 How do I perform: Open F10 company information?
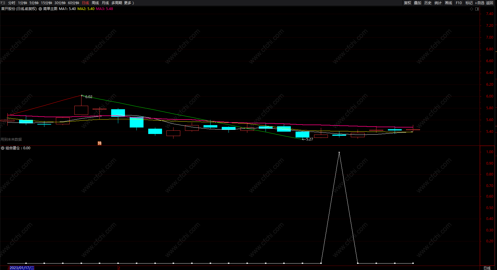coord(459,3)
